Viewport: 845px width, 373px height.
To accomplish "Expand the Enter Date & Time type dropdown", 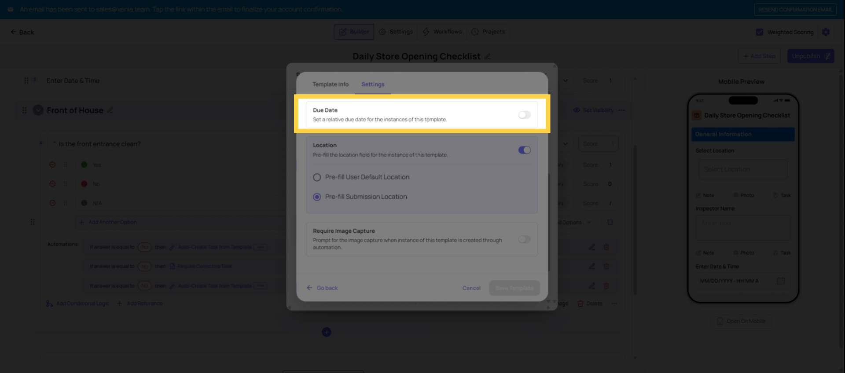I will tap(566, 80).
